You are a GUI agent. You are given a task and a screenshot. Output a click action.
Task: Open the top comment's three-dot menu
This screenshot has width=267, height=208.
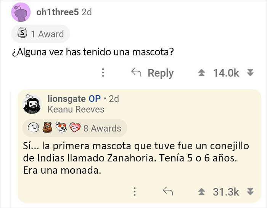pos(103,73)
